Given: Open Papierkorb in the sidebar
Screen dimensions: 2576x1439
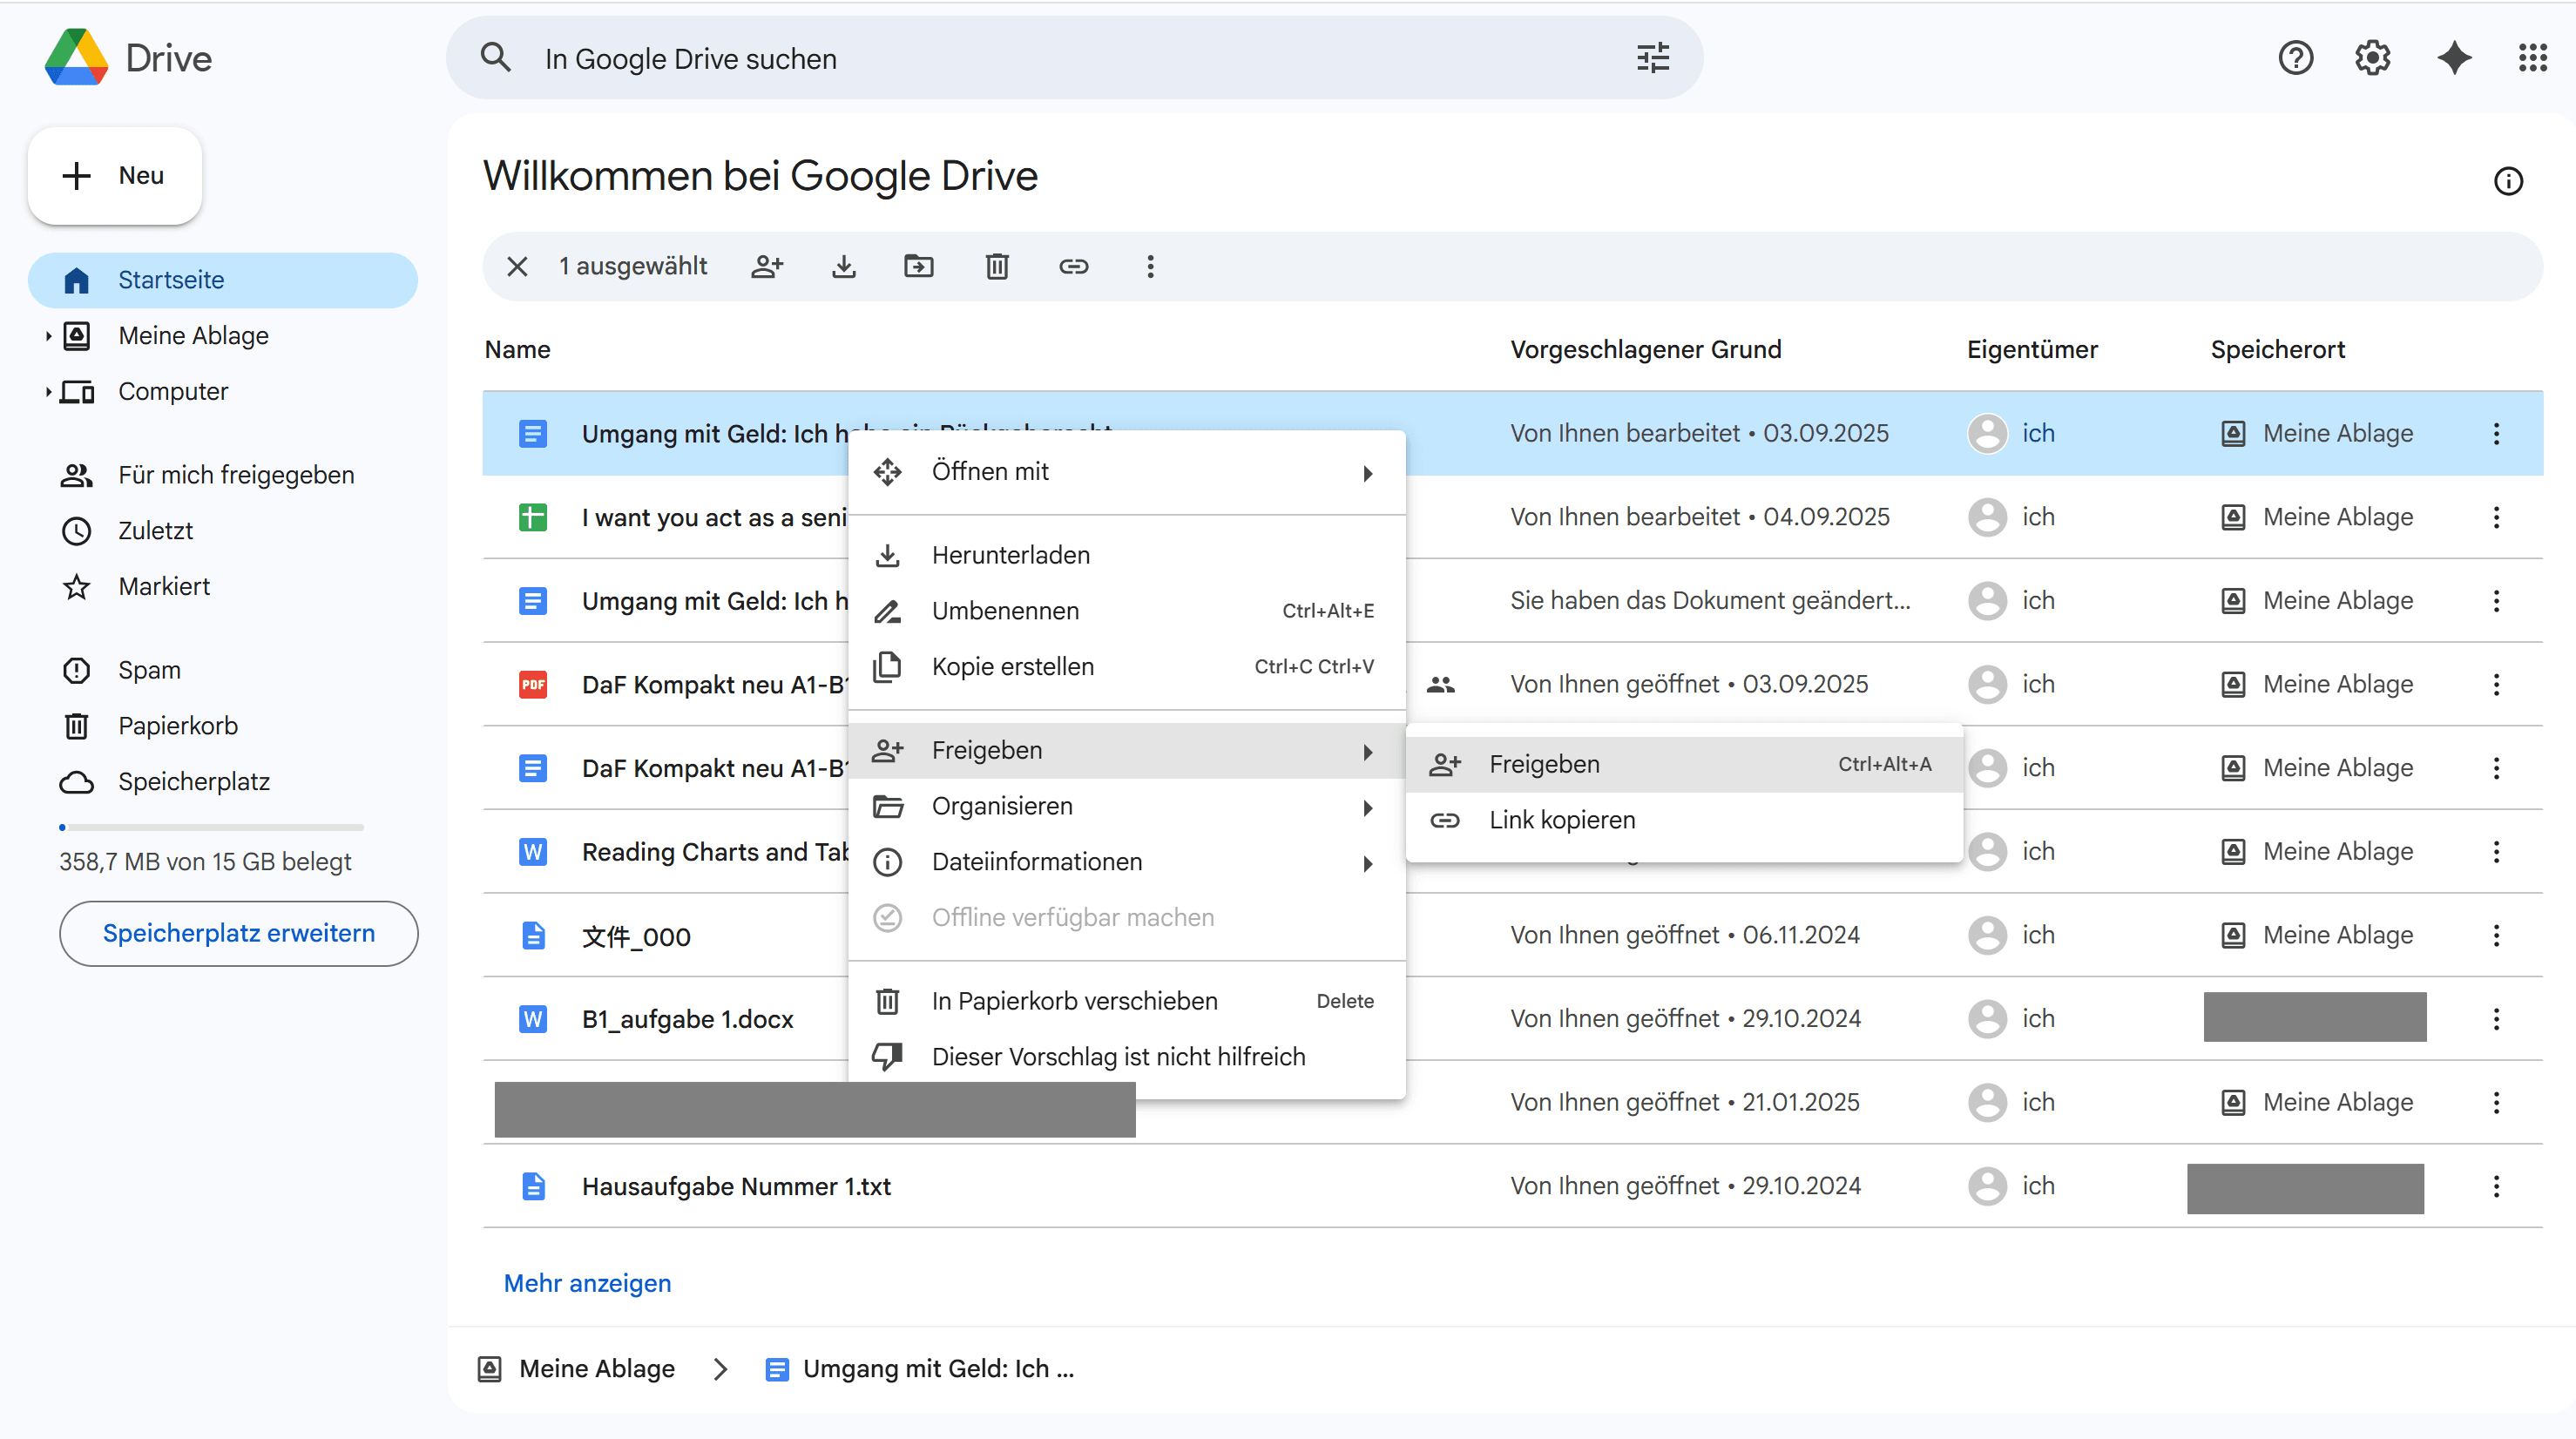Looking at the screenshot, I should (x=223, y=727).
